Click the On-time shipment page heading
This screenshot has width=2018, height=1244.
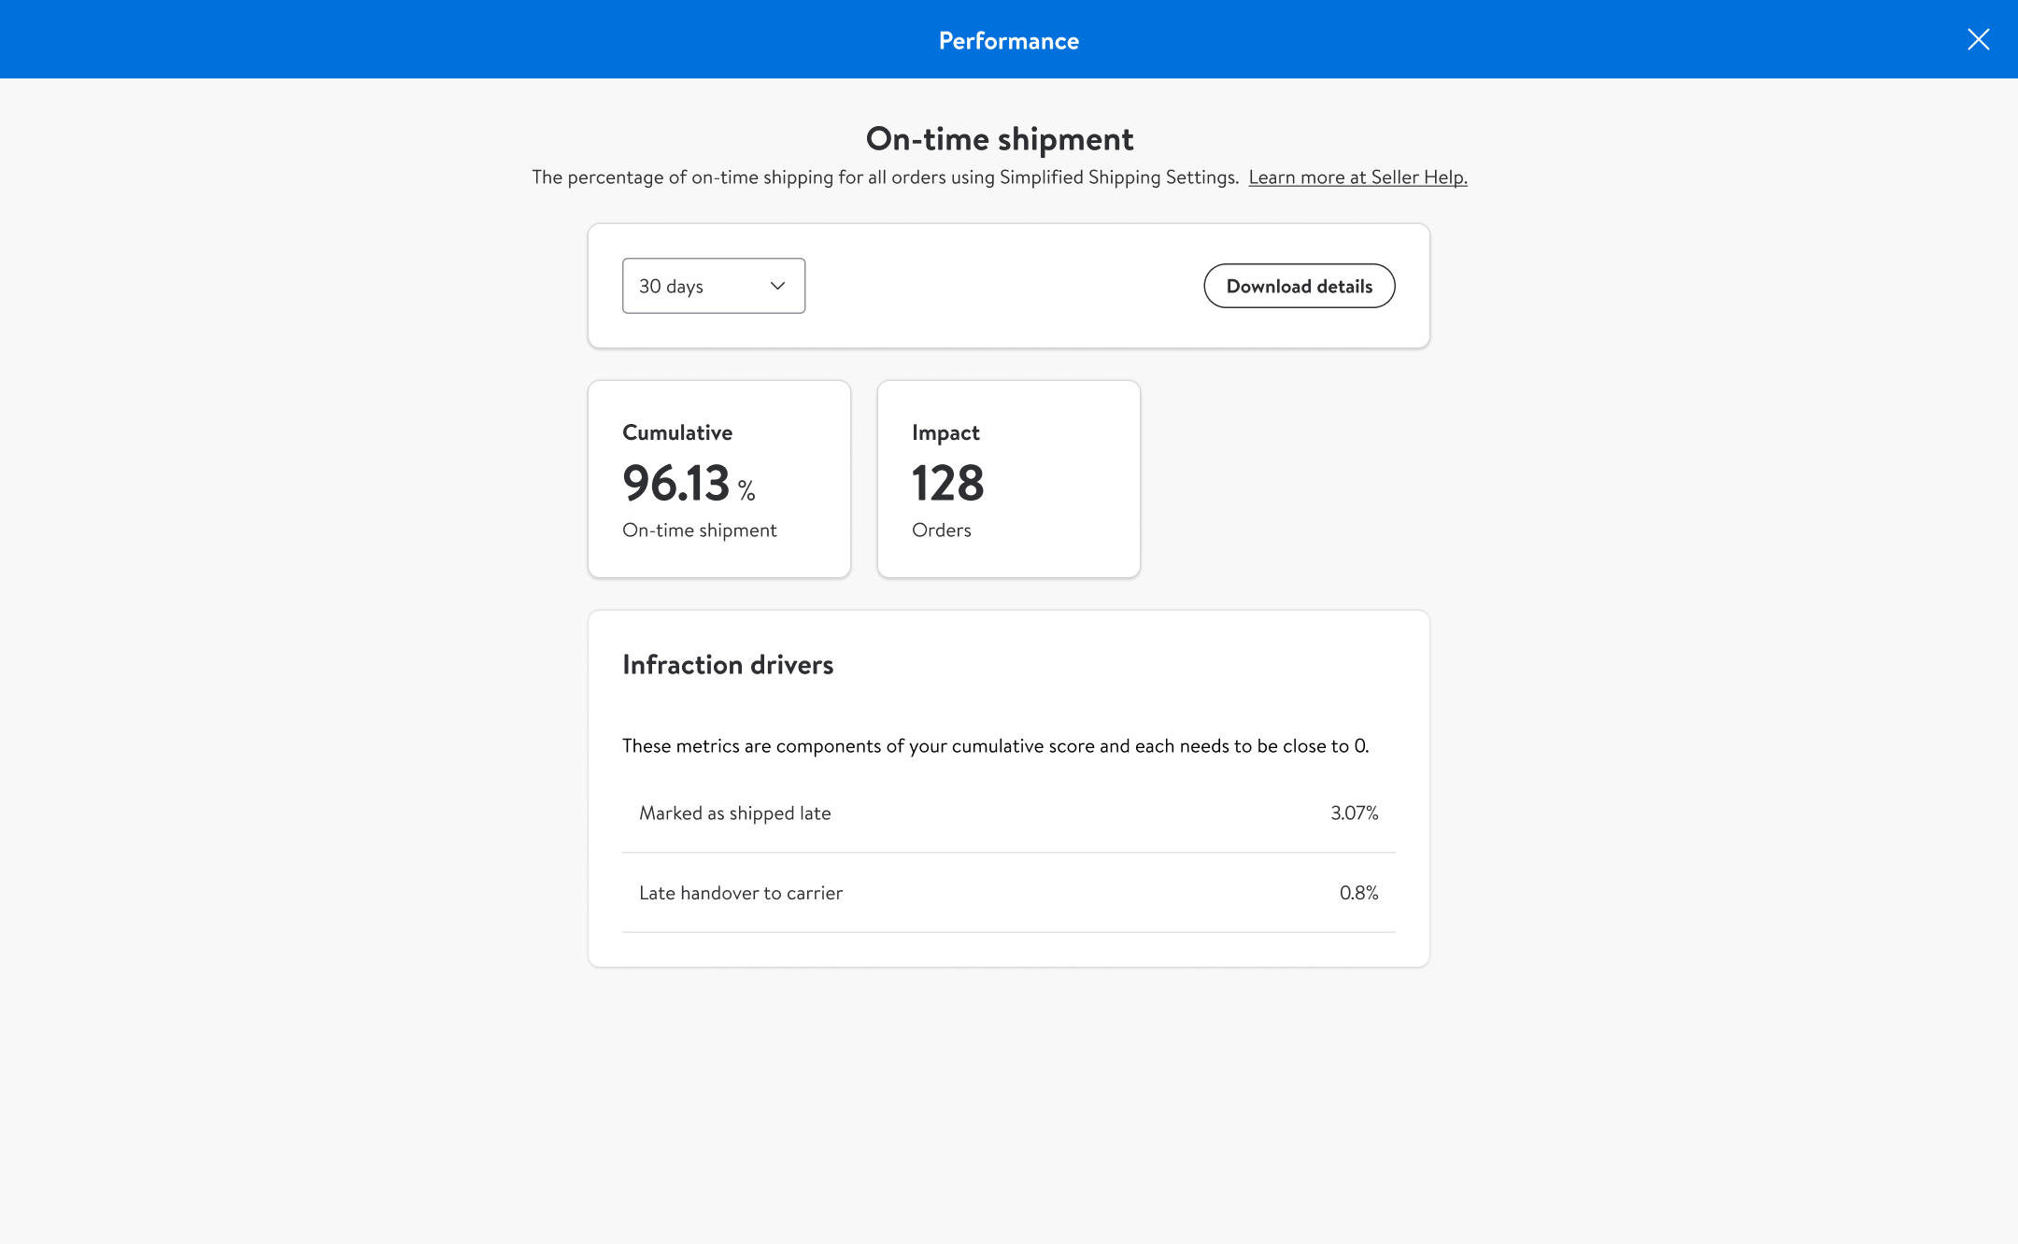[999, 139]
